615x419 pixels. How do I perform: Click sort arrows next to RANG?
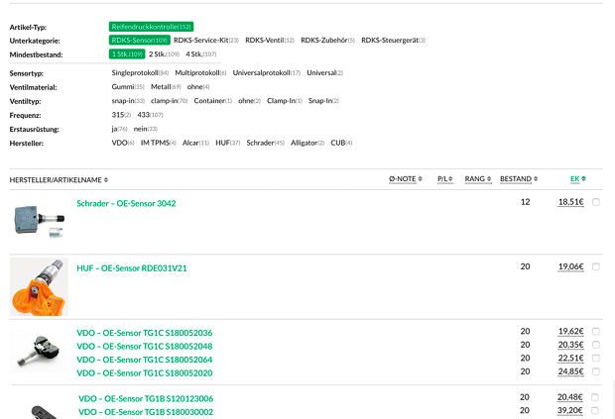[489, 178]
